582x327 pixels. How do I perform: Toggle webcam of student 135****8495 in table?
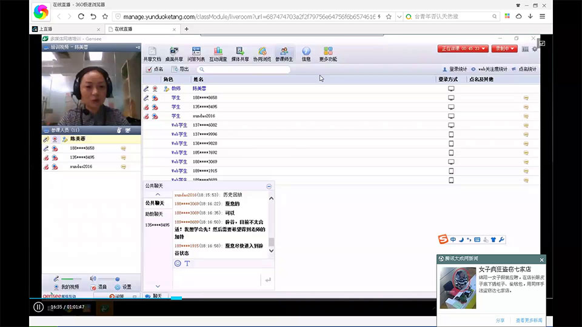(155, 107)
